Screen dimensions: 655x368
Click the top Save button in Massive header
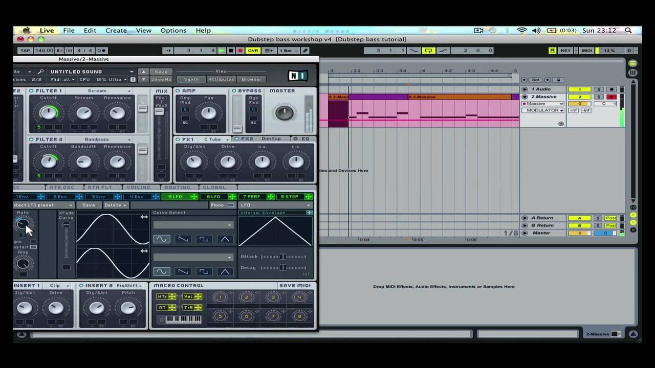[161, 72]
